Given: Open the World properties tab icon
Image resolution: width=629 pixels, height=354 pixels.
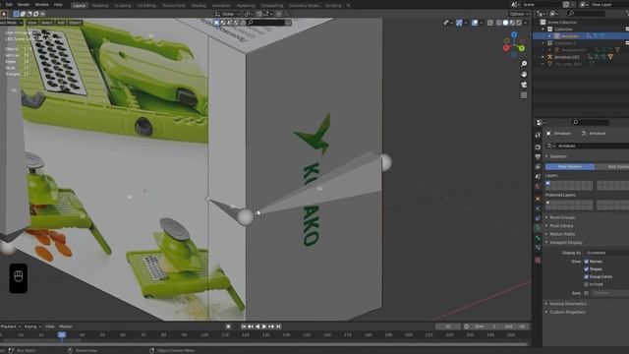Looking at the screenshot, I should point(538,187).
